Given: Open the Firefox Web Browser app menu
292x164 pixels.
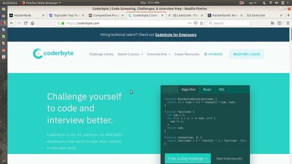Looking at the screenshot, I should pyautogui.click(x=42, y=3).
